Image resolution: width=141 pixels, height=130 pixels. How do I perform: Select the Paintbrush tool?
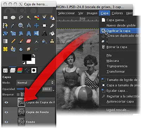tap(21, 41)
